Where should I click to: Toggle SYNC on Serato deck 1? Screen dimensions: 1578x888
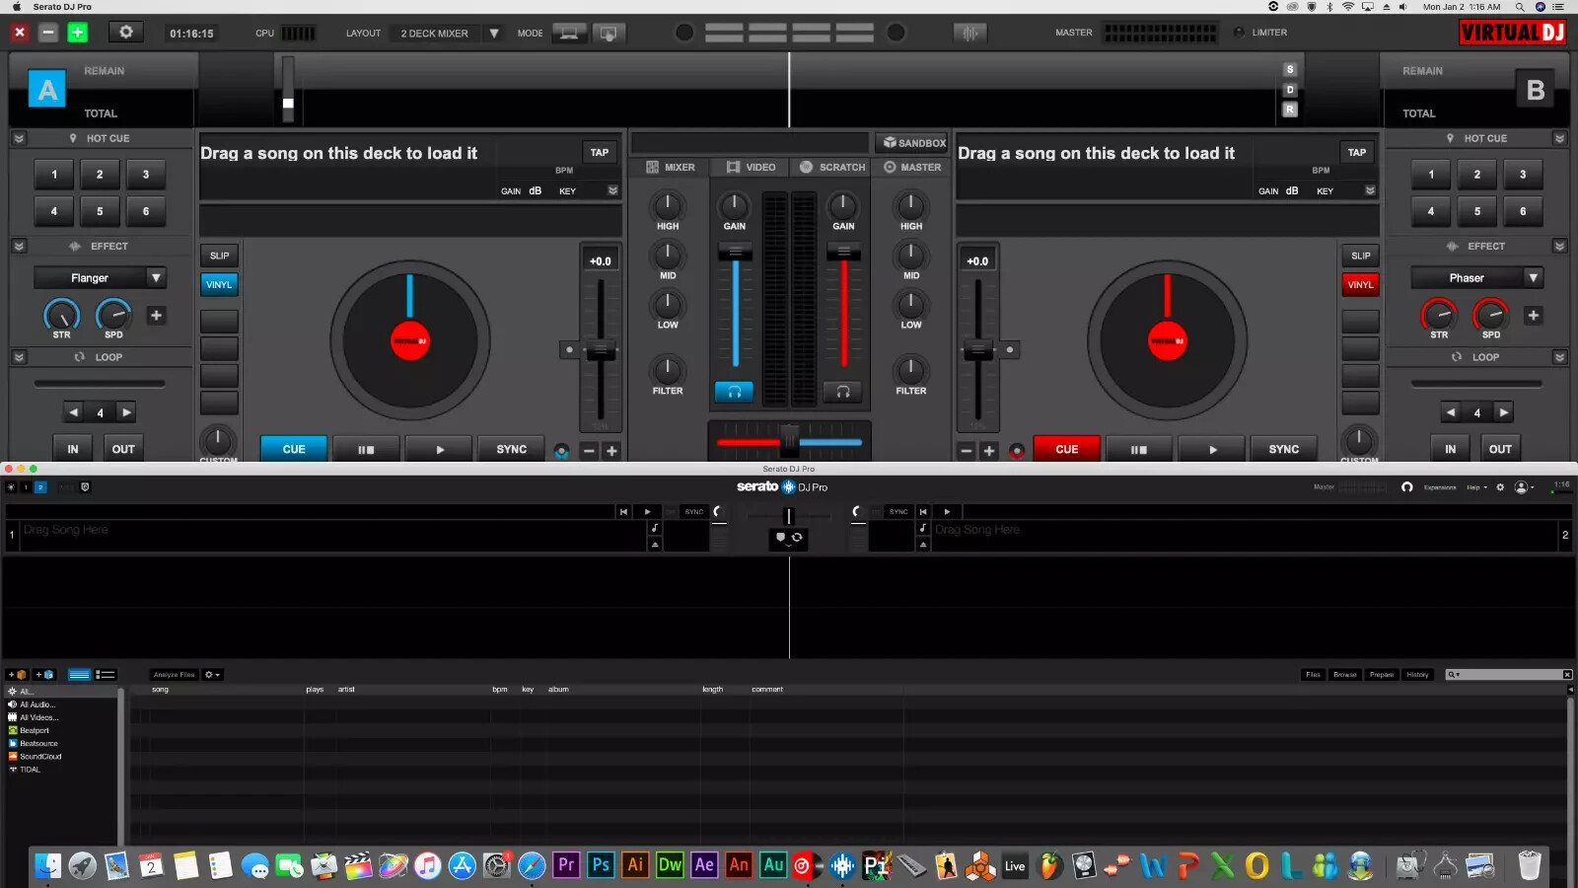694,511
